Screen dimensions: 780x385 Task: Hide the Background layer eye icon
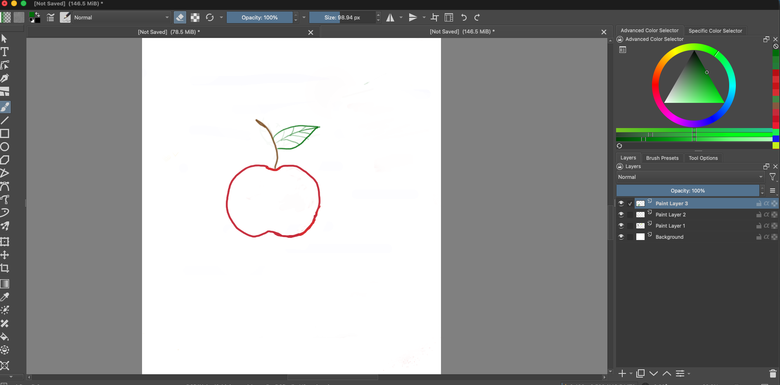point(621,237)
